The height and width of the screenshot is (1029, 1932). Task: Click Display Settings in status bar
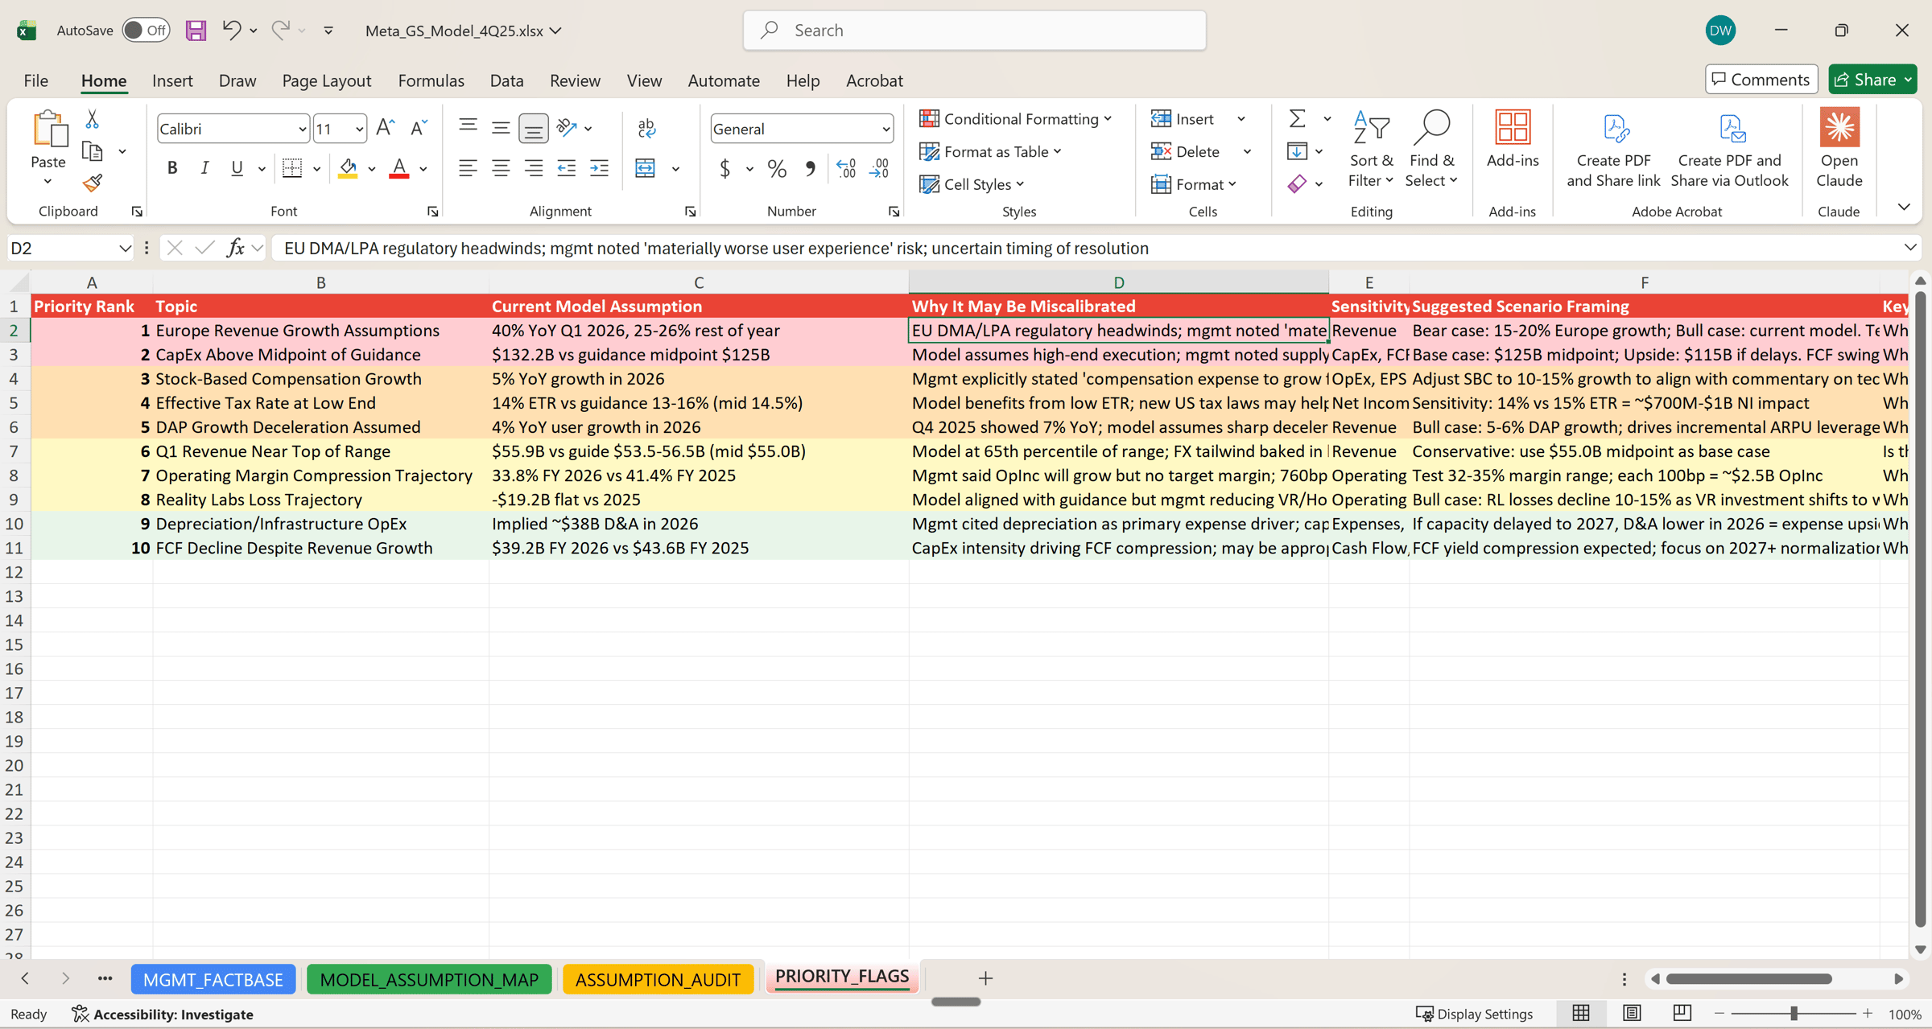[x=1474, y=1014]
